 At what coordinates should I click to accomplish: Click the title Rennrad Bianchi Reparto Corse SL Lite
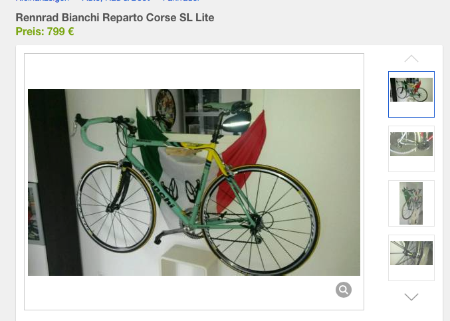[x=115, y=17]
